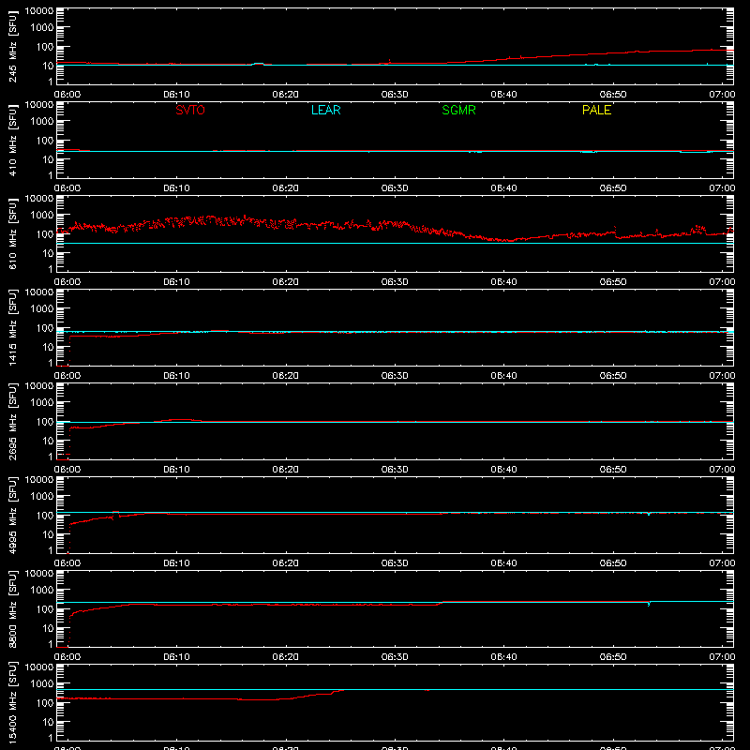Screen dimensions: 750x750
Task: Select the 2695 MHz [SFU] axis title
Action: [x=13, y=421]
